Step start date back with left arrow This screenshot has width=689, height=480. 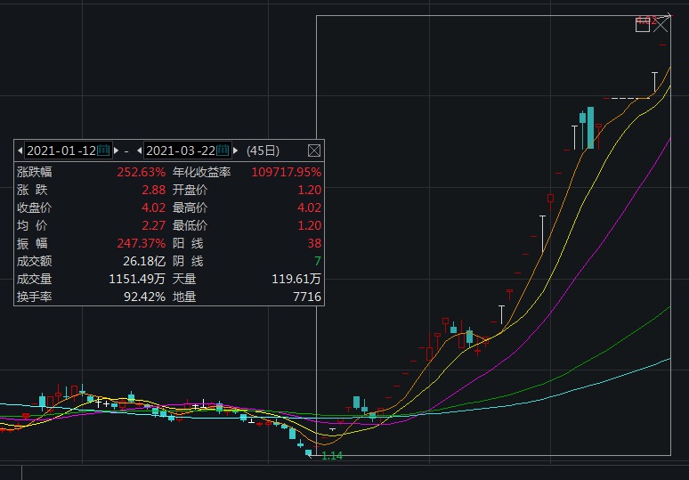click(20, 151)
